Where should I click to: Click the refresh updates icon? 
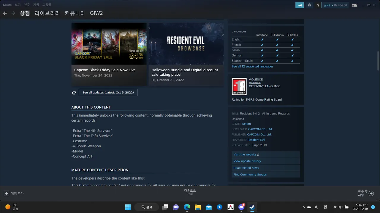tap(74, 93)
